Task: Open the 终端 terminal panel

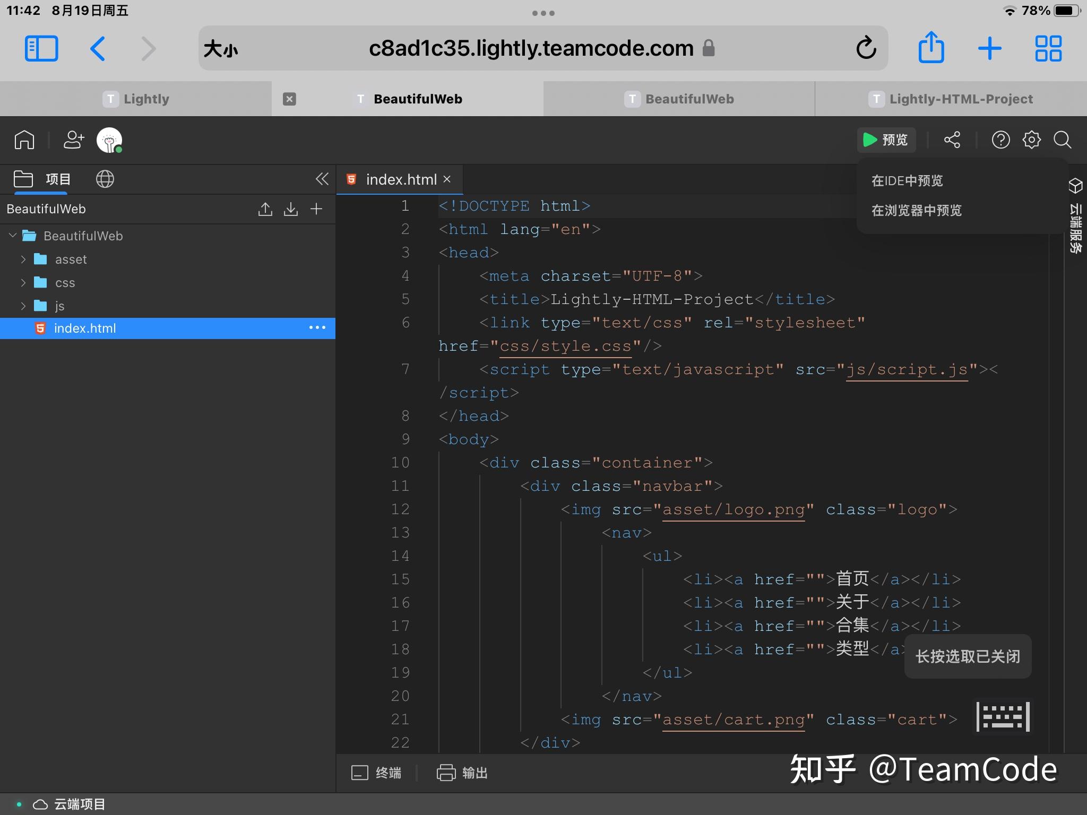Action: [x=377, y=773]
